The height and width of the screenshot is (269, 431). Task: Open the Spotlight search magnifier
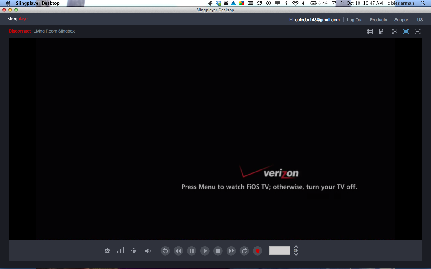pos(423,3)
